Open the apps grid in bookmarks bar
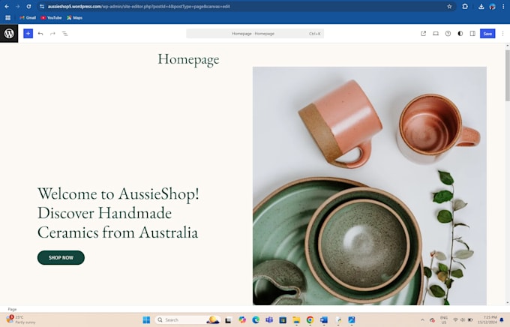This screenshot has width=510, height=327. coord(7,17)
